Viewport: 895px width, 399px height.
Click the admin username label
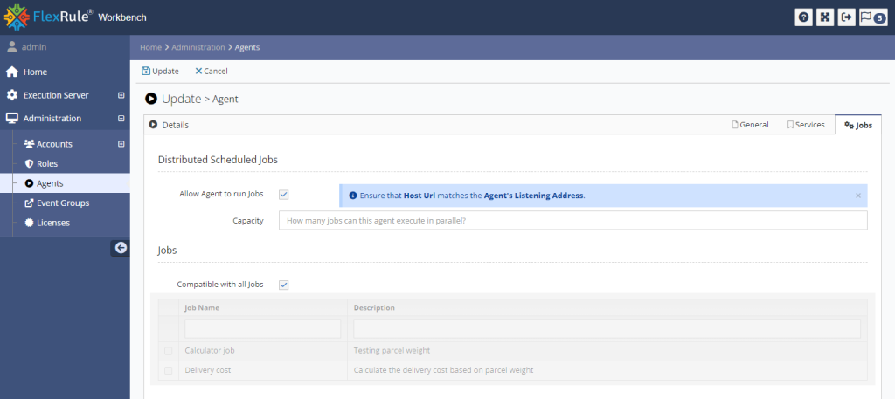(34, 47)
